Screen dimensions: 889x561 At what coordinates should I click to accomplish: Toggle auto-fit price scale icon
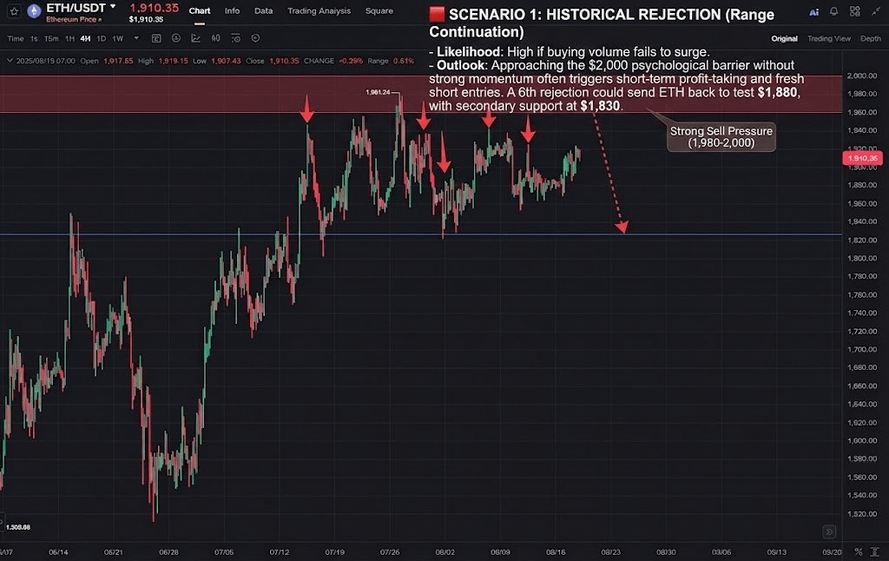[x=875, y=552]
